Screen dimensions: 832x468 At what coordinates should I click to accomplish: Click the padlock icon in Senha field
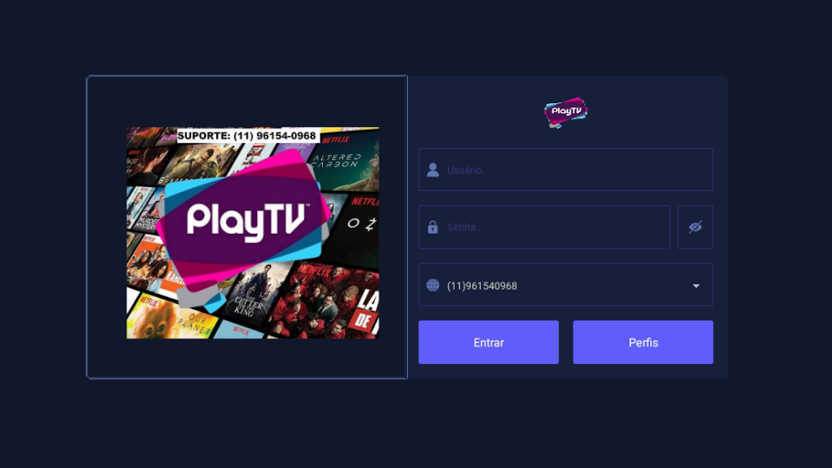tap(433, 227)
